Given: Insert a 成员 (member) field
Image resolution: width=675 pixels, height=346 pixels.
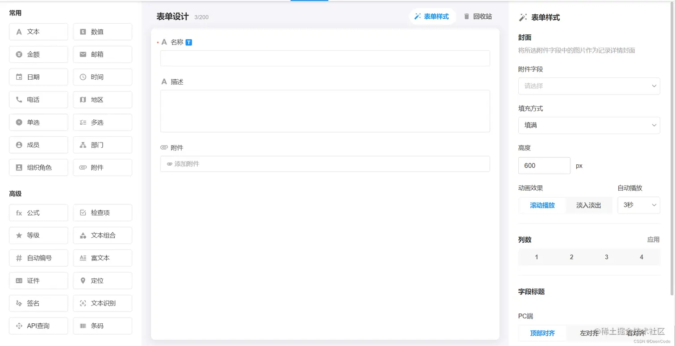Looking at the screenshot, I should point(38,145).
